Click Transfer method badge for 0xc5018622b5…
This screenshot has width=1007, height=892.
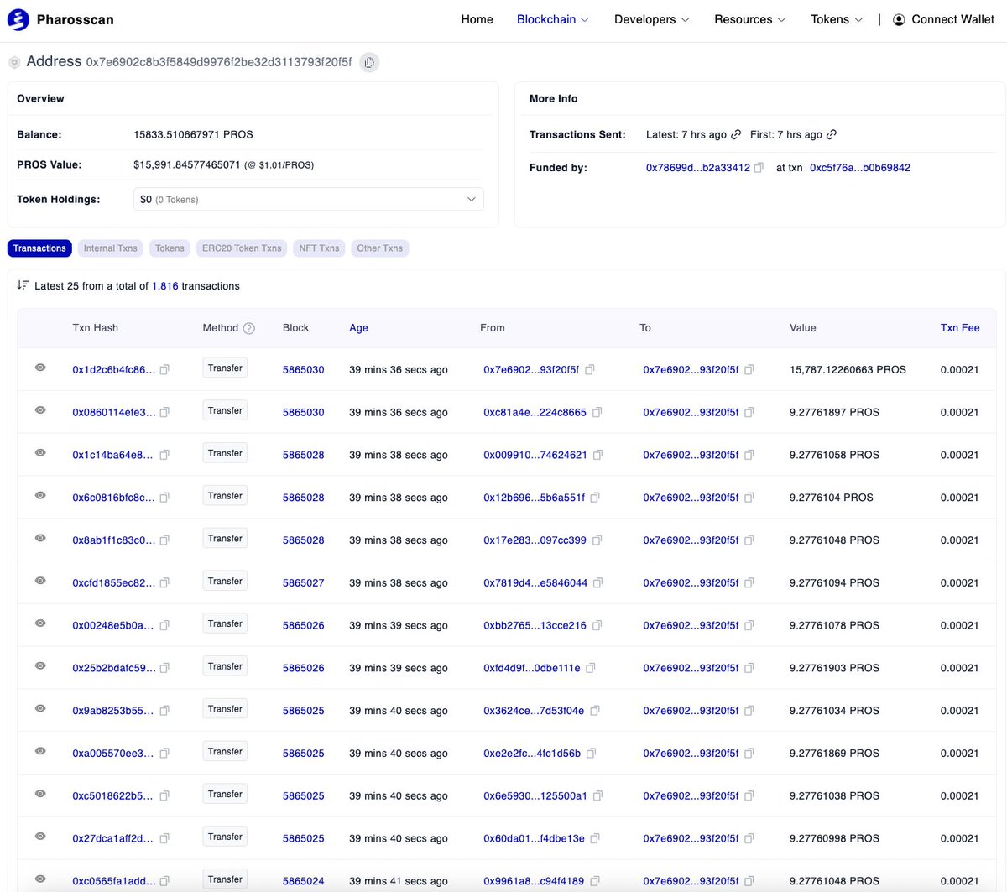coord(225,795)
